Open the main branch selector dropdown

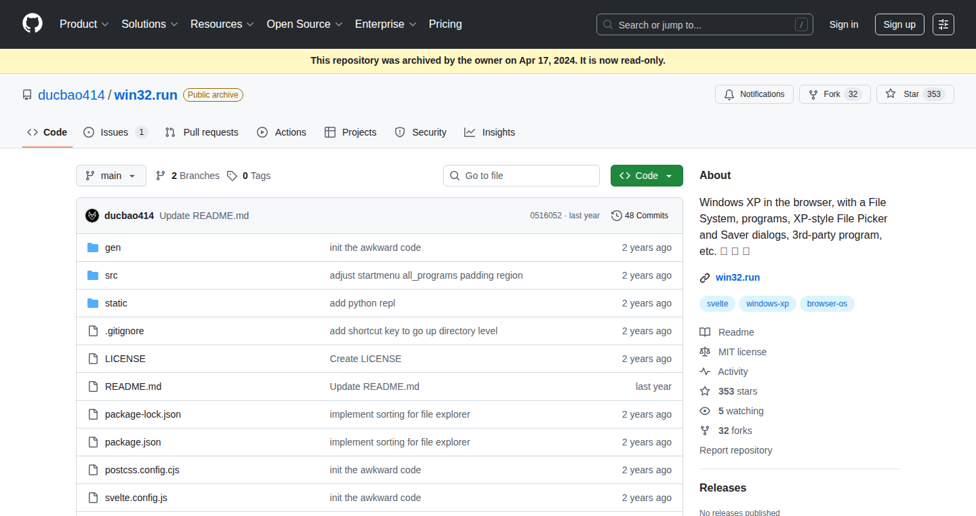point(111,176)
